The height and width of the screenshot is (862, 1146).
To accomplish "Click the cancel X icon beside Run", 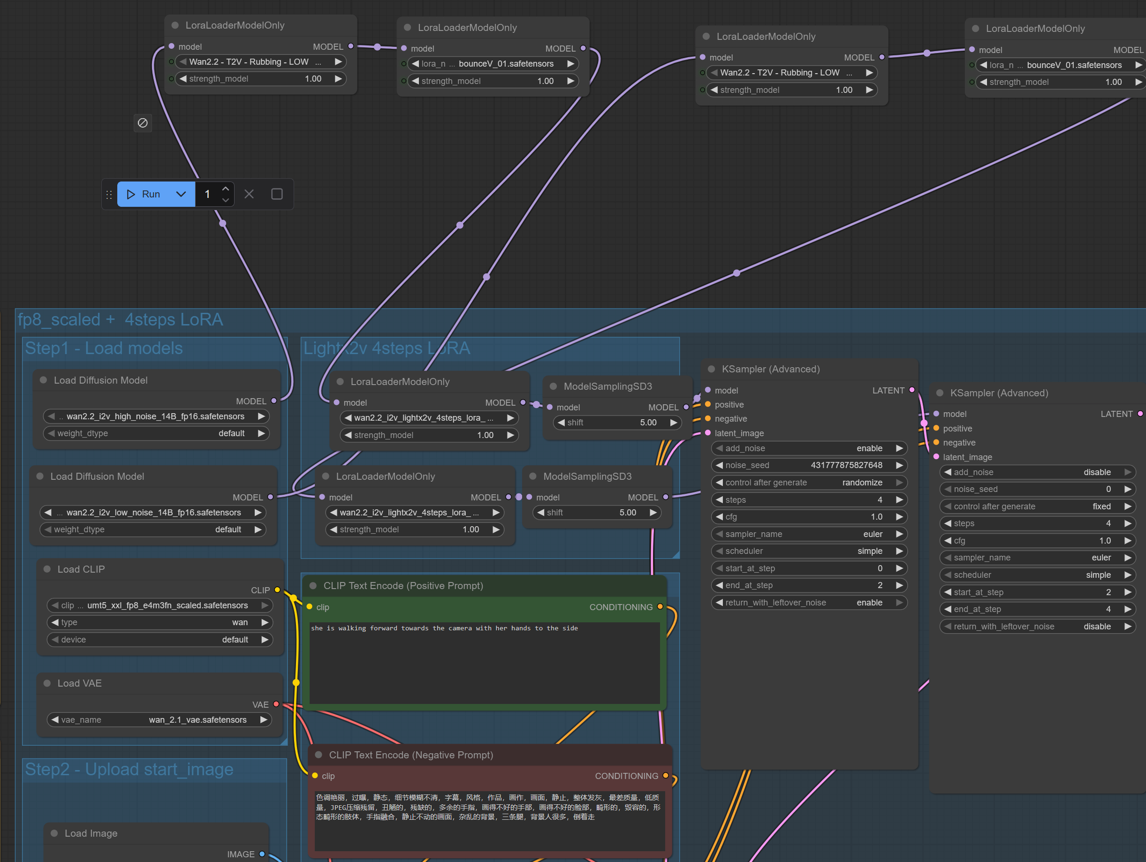I will [249, 194].
